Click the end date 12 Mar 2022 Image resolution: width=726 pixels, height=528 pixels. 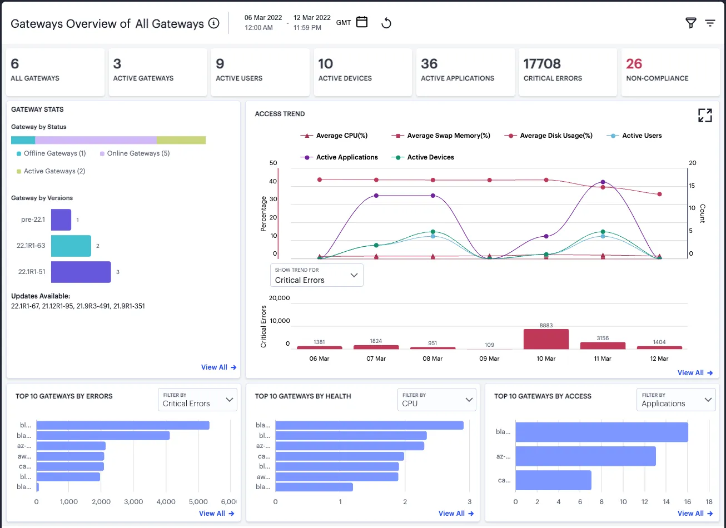tap(312, 18)
